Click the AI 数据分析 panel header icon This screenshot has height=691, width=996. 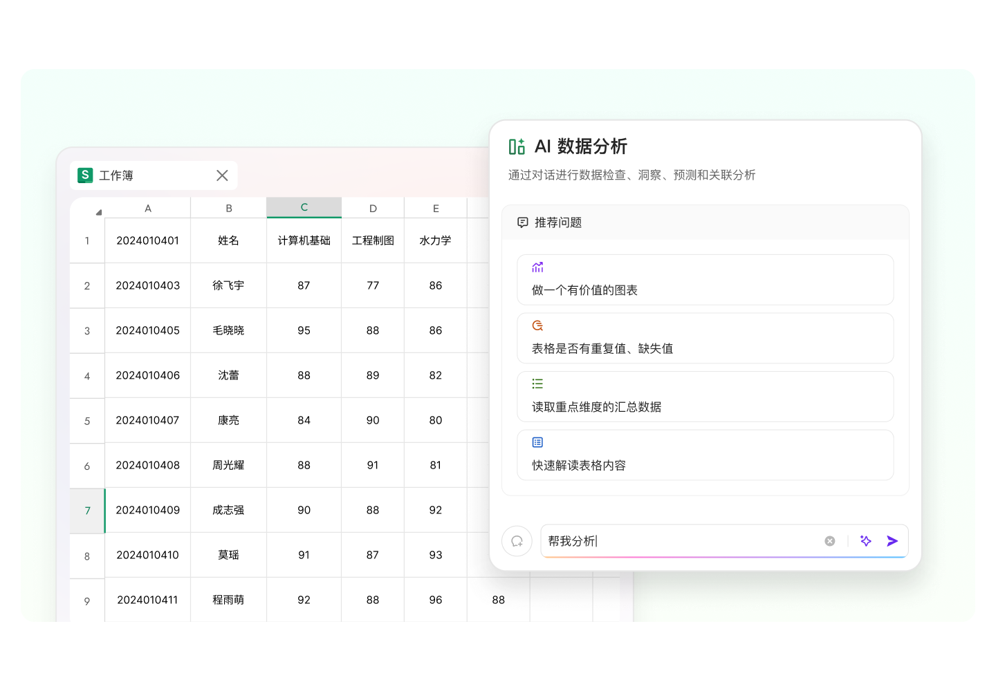[x=517, y=146]
